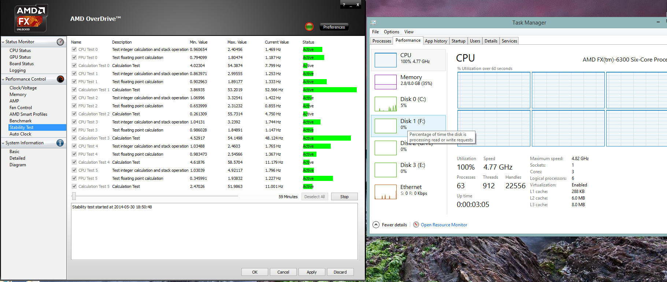Click the red-green status indicator beside Preferences
This screenshot has height=282, width=667.
click(310, 26)
